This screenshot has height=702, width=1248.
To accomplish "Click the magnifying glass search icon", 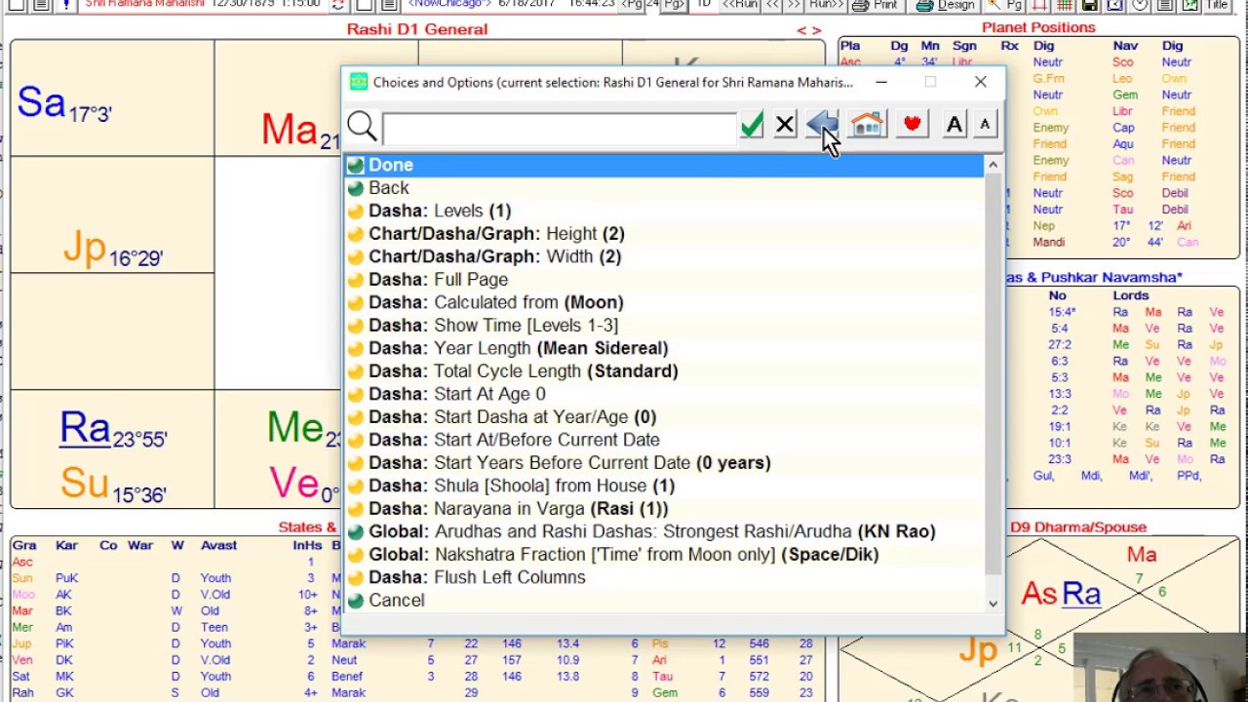I will [362, 126].
